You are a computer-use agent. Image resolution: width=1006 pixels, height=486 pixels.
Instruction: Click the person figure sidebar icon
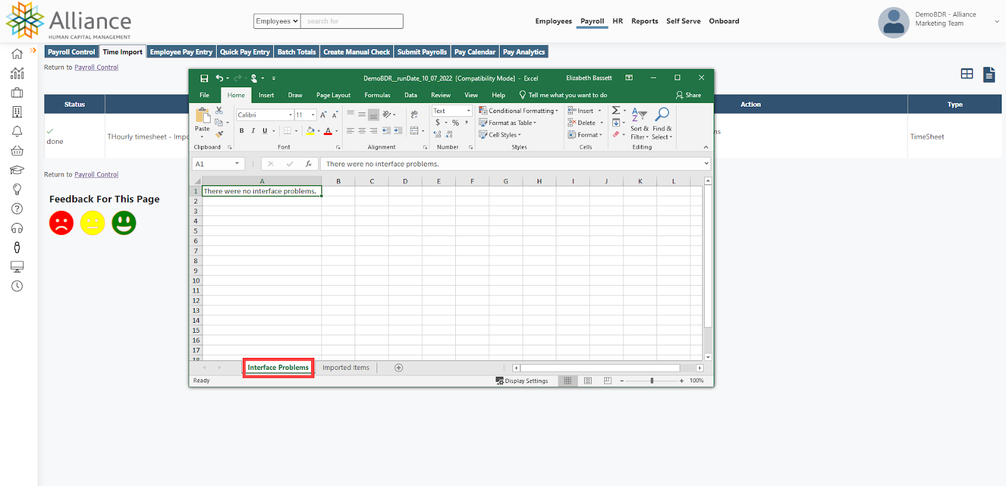pos(17,247)
